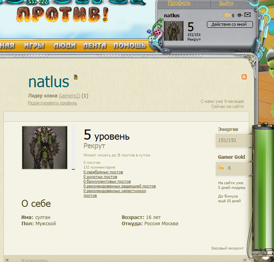
Task: Go to the ЛЕНТА menu item
Action: pos(95,46)
